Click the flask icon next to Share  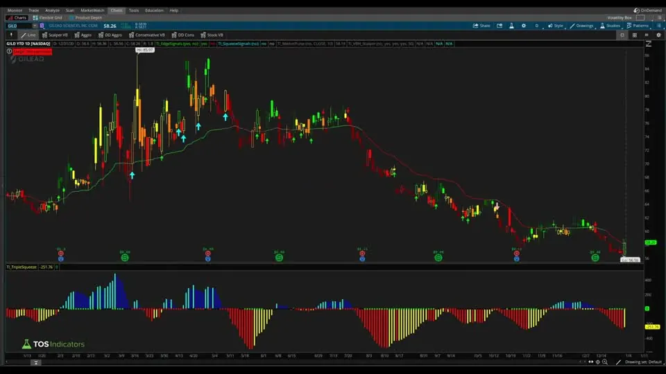point(511,26)
